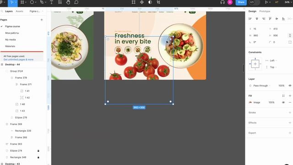Click the pink user avatar
This screenshot has height=165, width=293.
click(x=230, y=2)
